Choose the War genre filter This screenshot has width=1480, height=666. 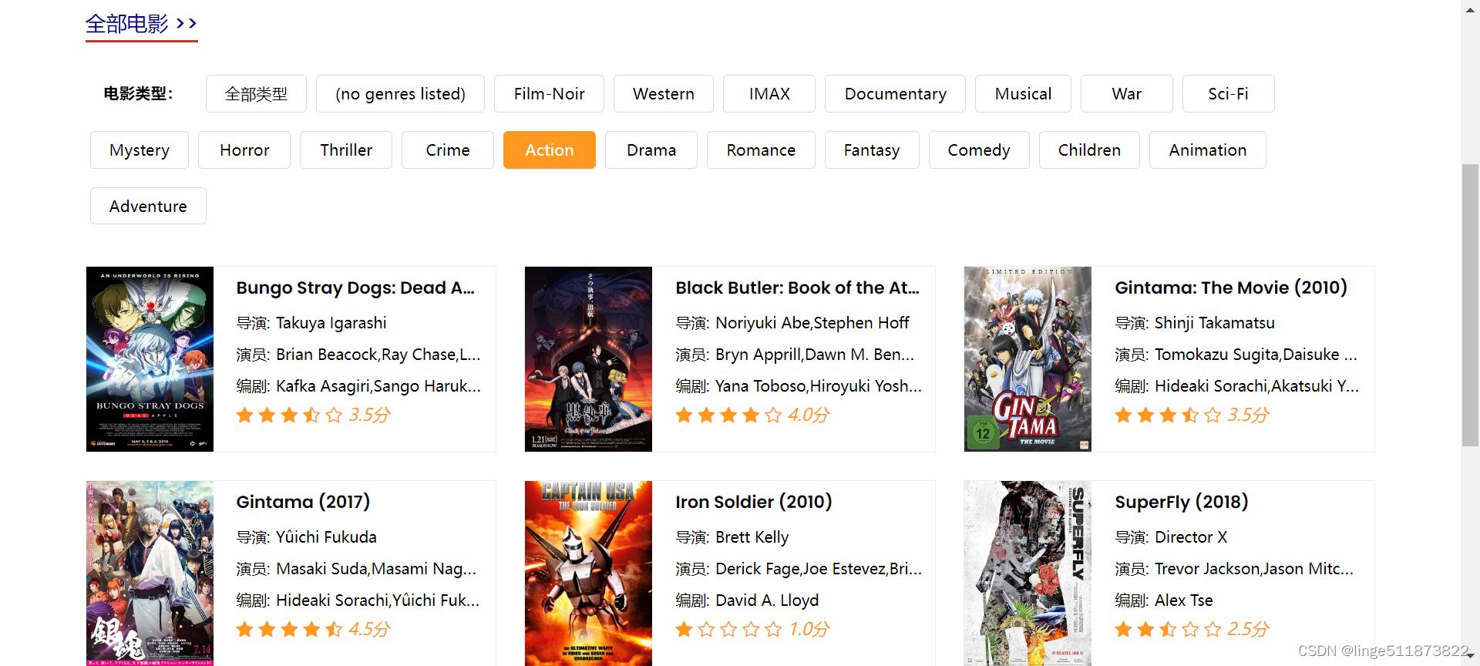point(1126,94)
